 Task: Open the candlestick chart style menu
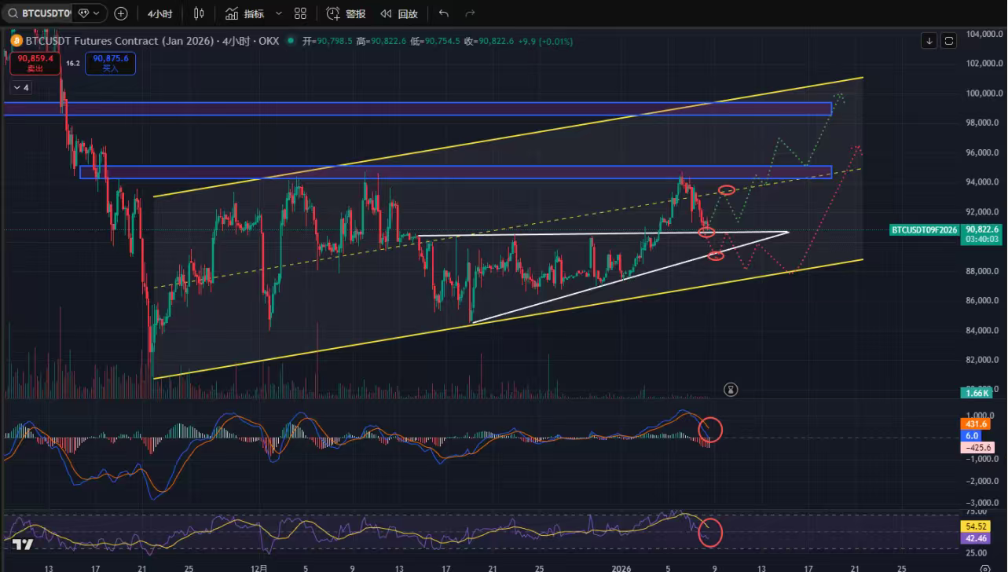199,13
